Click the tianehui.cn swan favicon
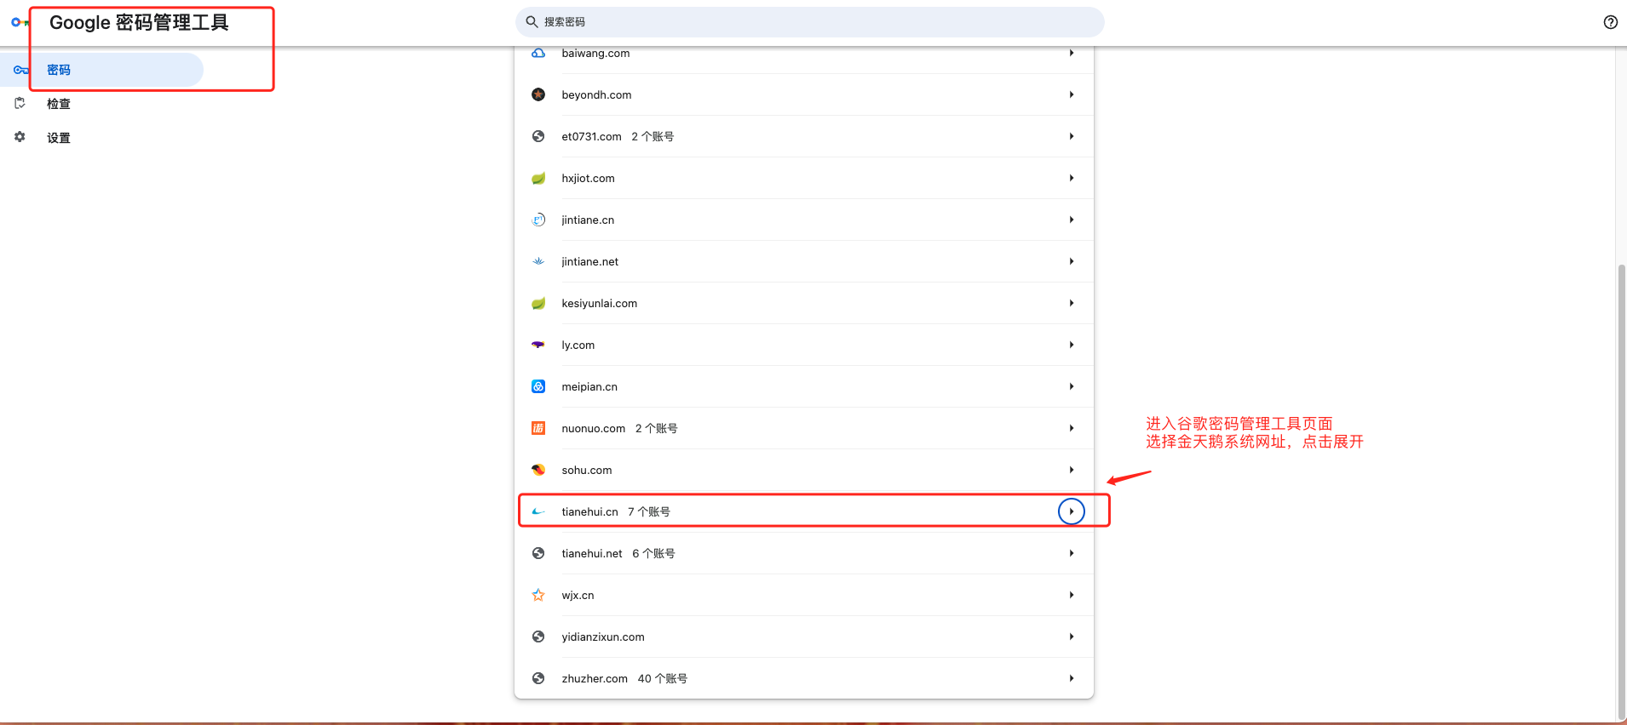 (538, 511)
